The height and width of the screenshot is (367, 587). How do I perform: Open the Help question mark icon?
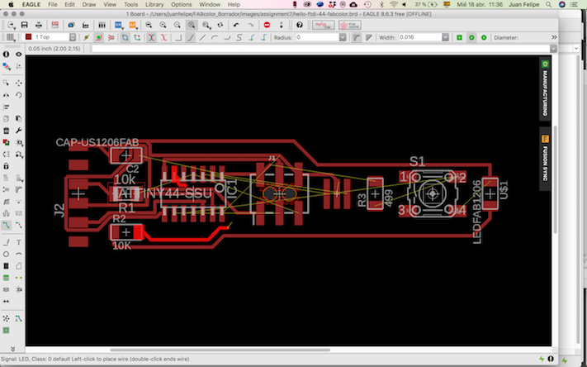coord(298,25)
